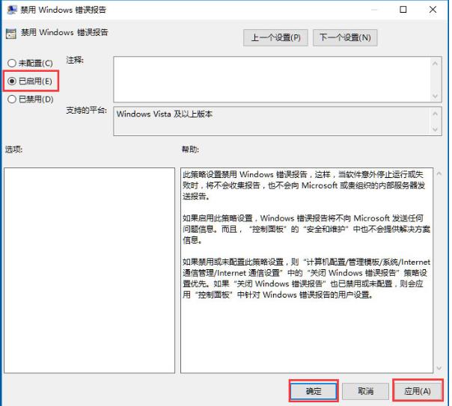Image resolution: width=452 pixels, height=406 pixels.
Task: Click comment box scroll down arrow
Action: coord(436,96)
